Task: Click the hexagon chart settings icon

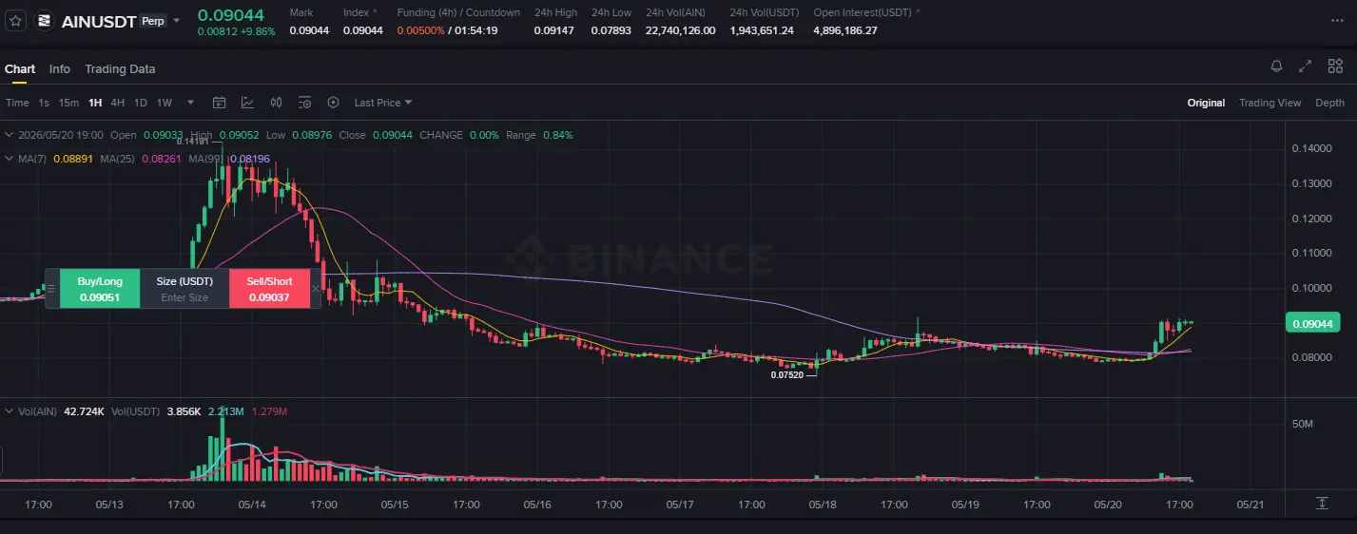Action: pos(333,103)
